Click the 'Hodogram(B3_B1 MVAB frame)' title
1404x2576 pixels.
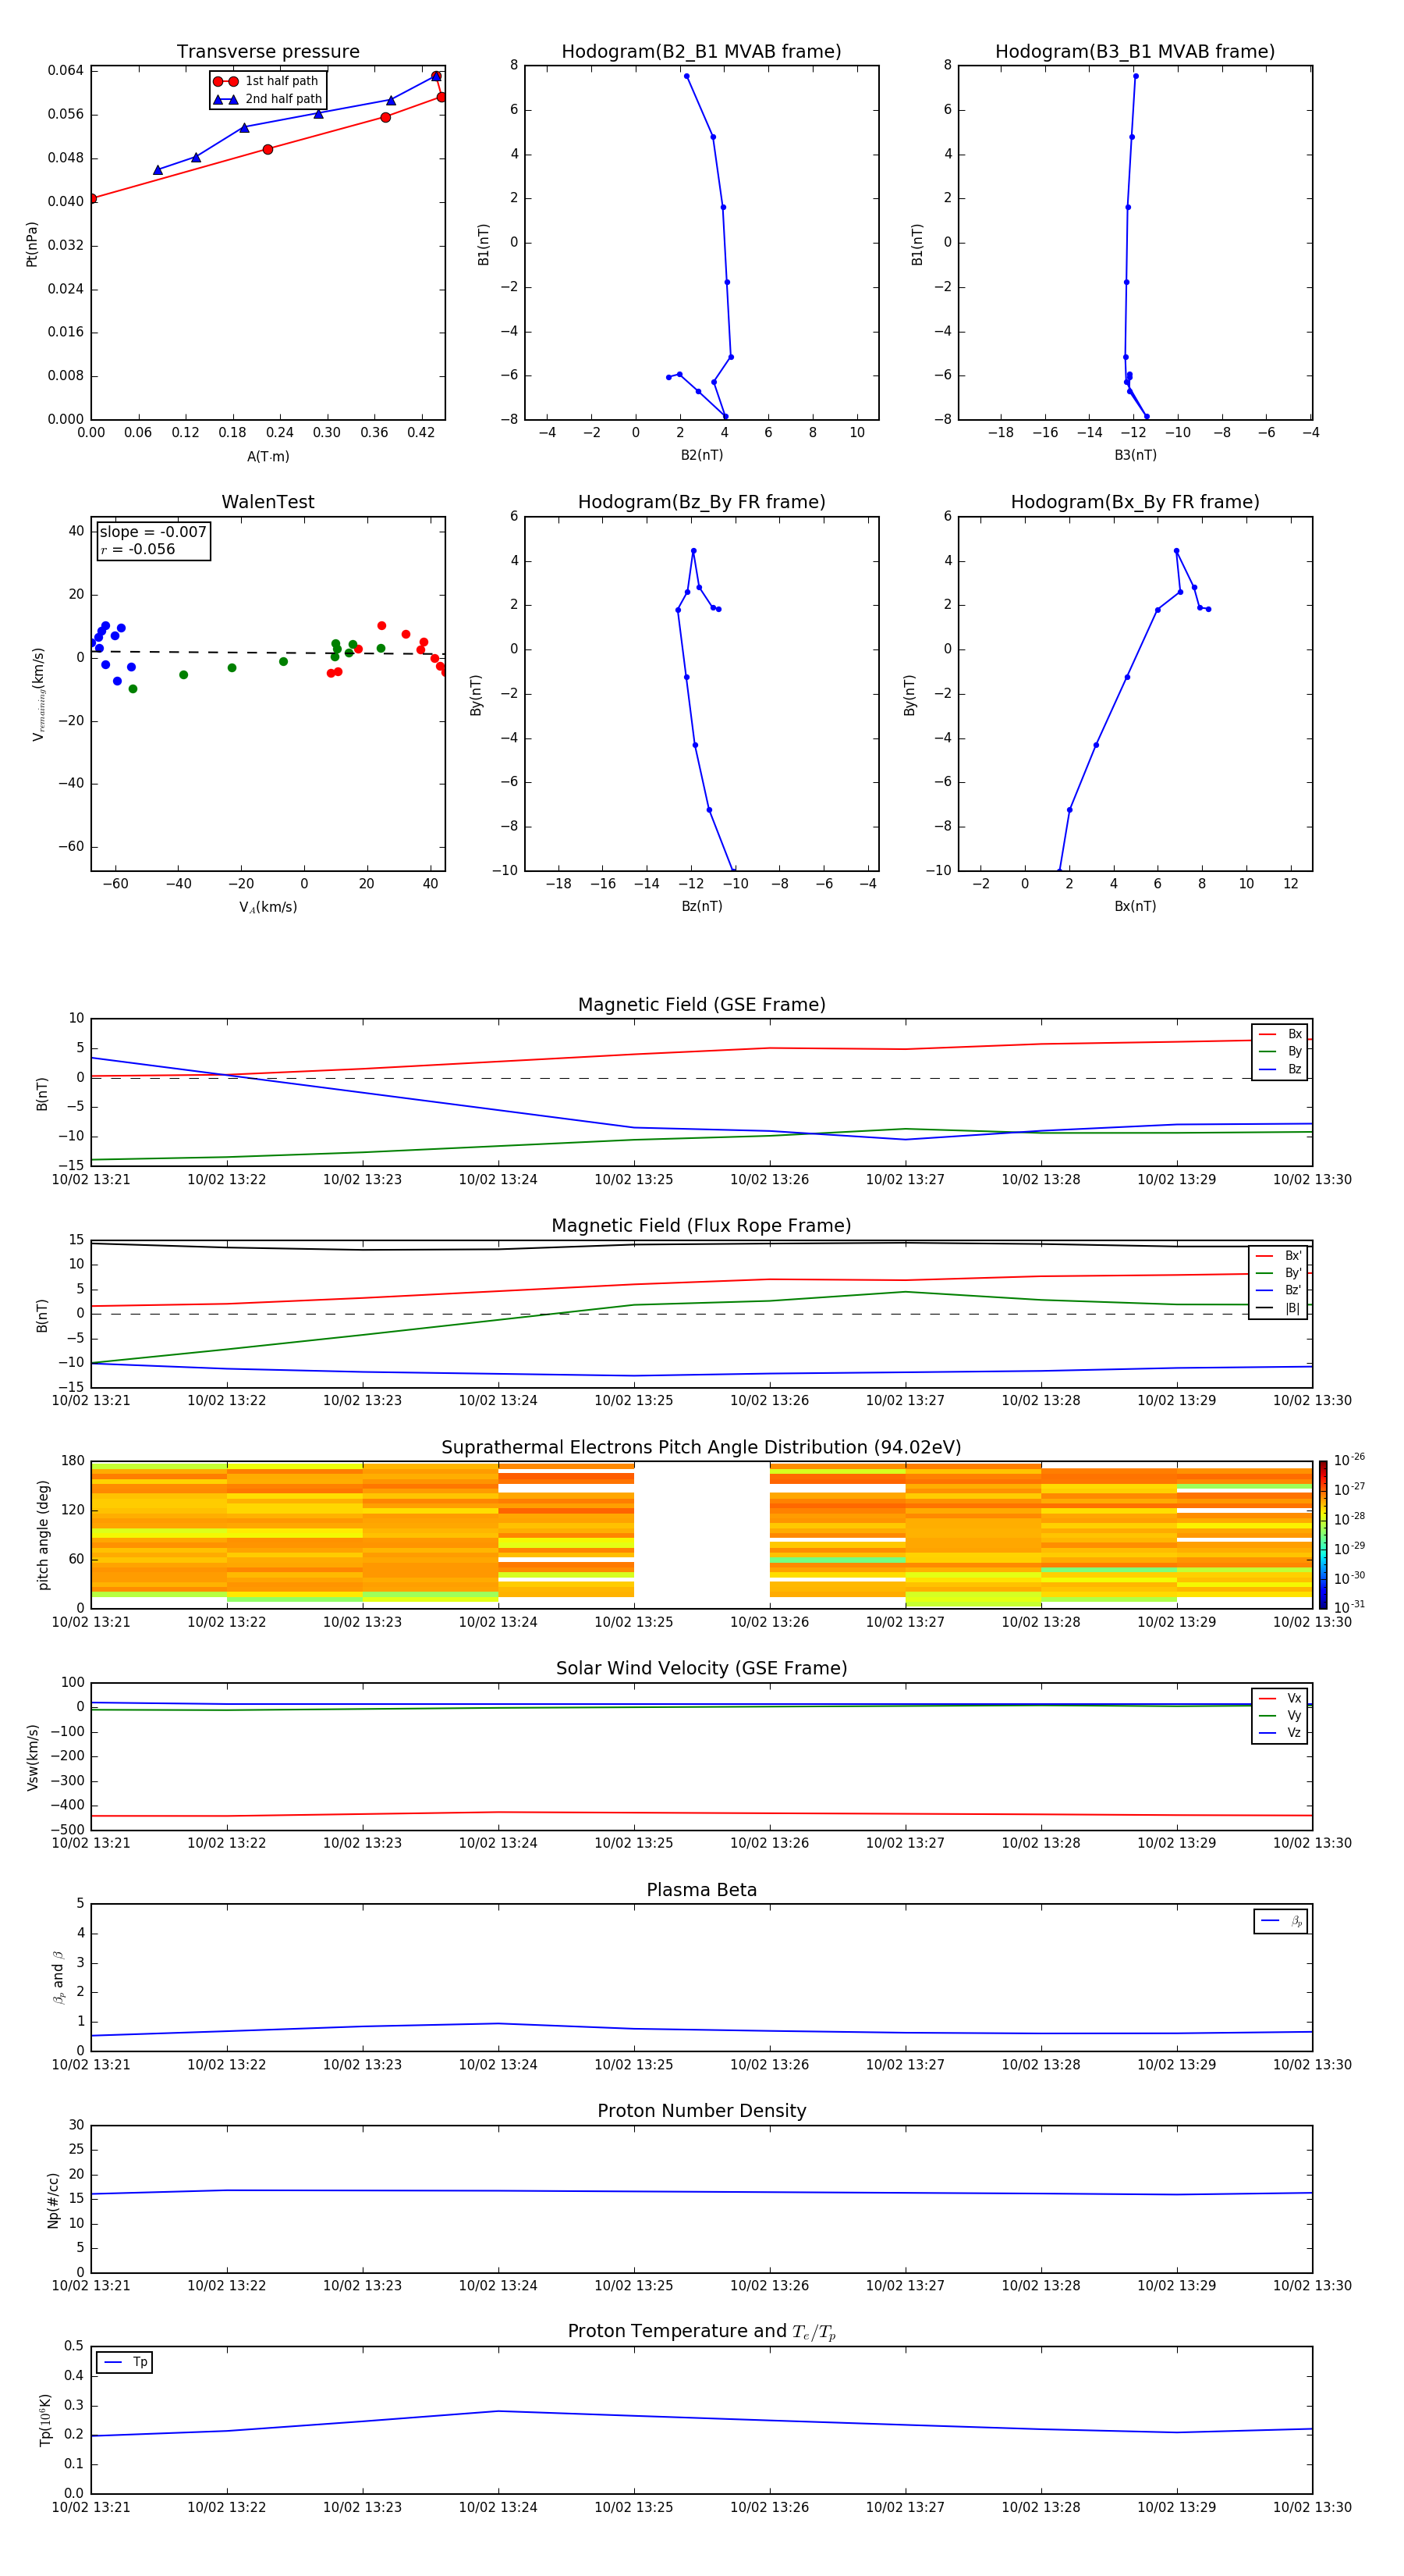click(1135, 52)
